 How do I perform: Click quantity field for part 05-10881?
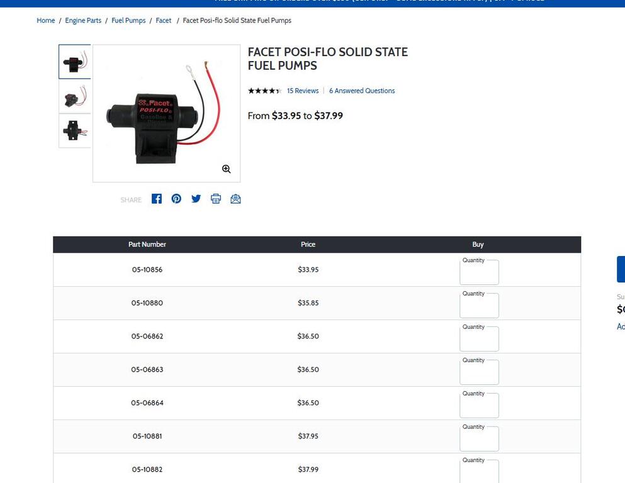point(479,439)
